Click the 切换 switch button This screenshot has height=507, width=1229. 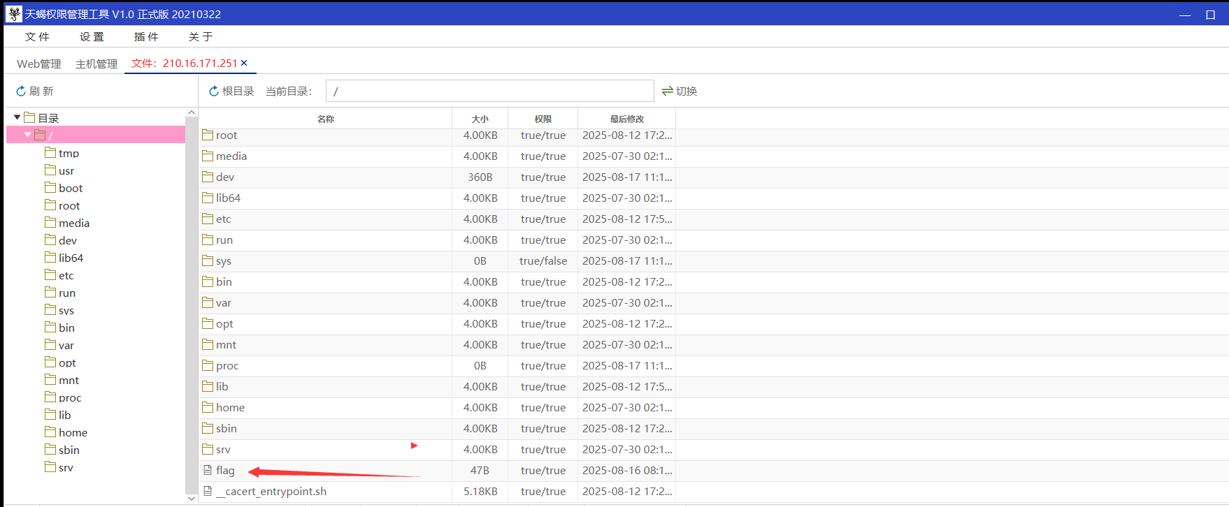tap(680, 91)
